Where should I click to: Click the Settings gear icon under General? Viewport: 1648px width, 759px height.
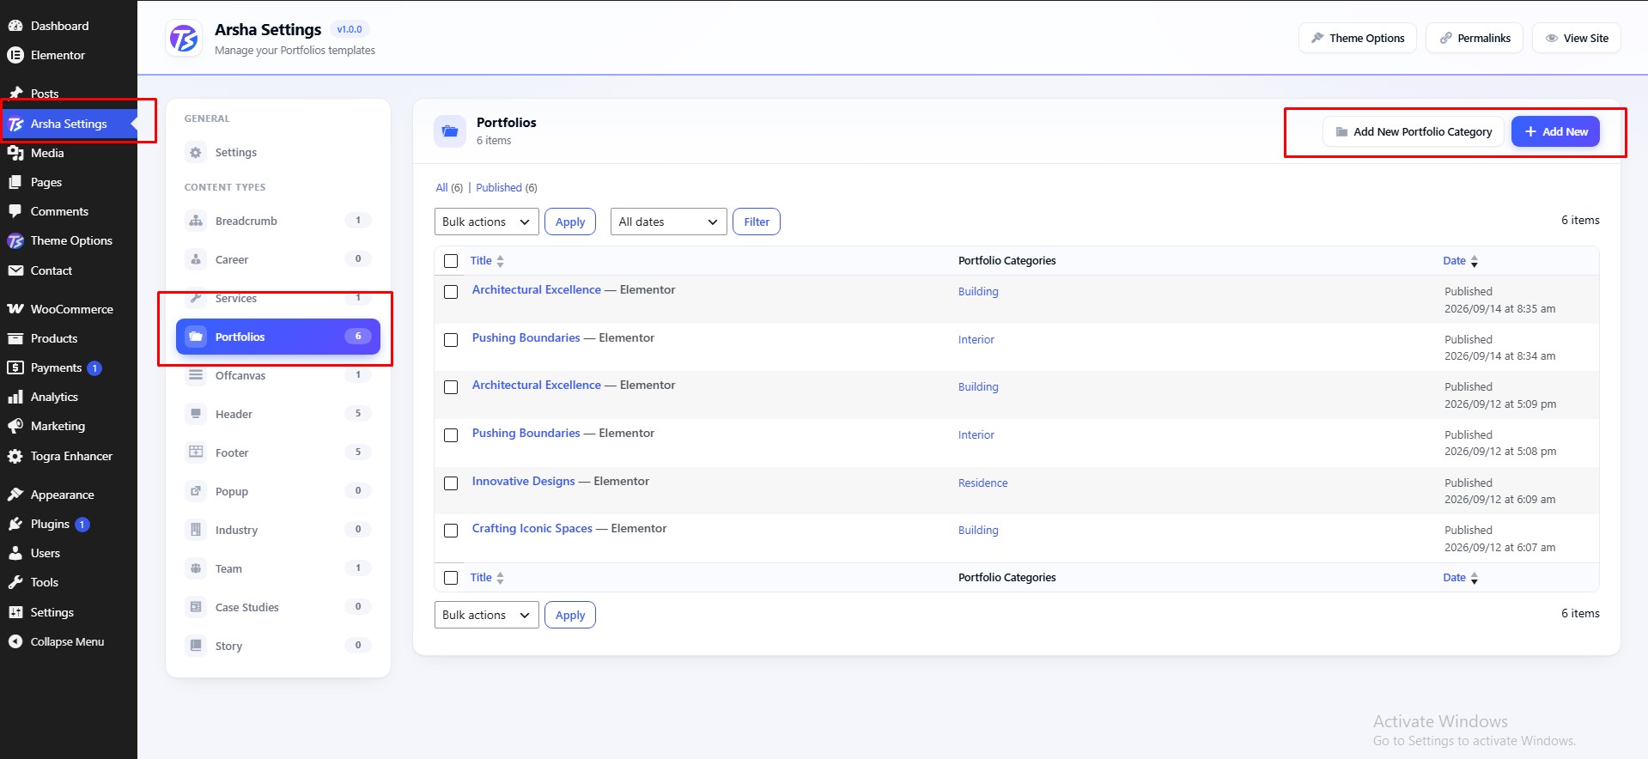click(196, 152)
